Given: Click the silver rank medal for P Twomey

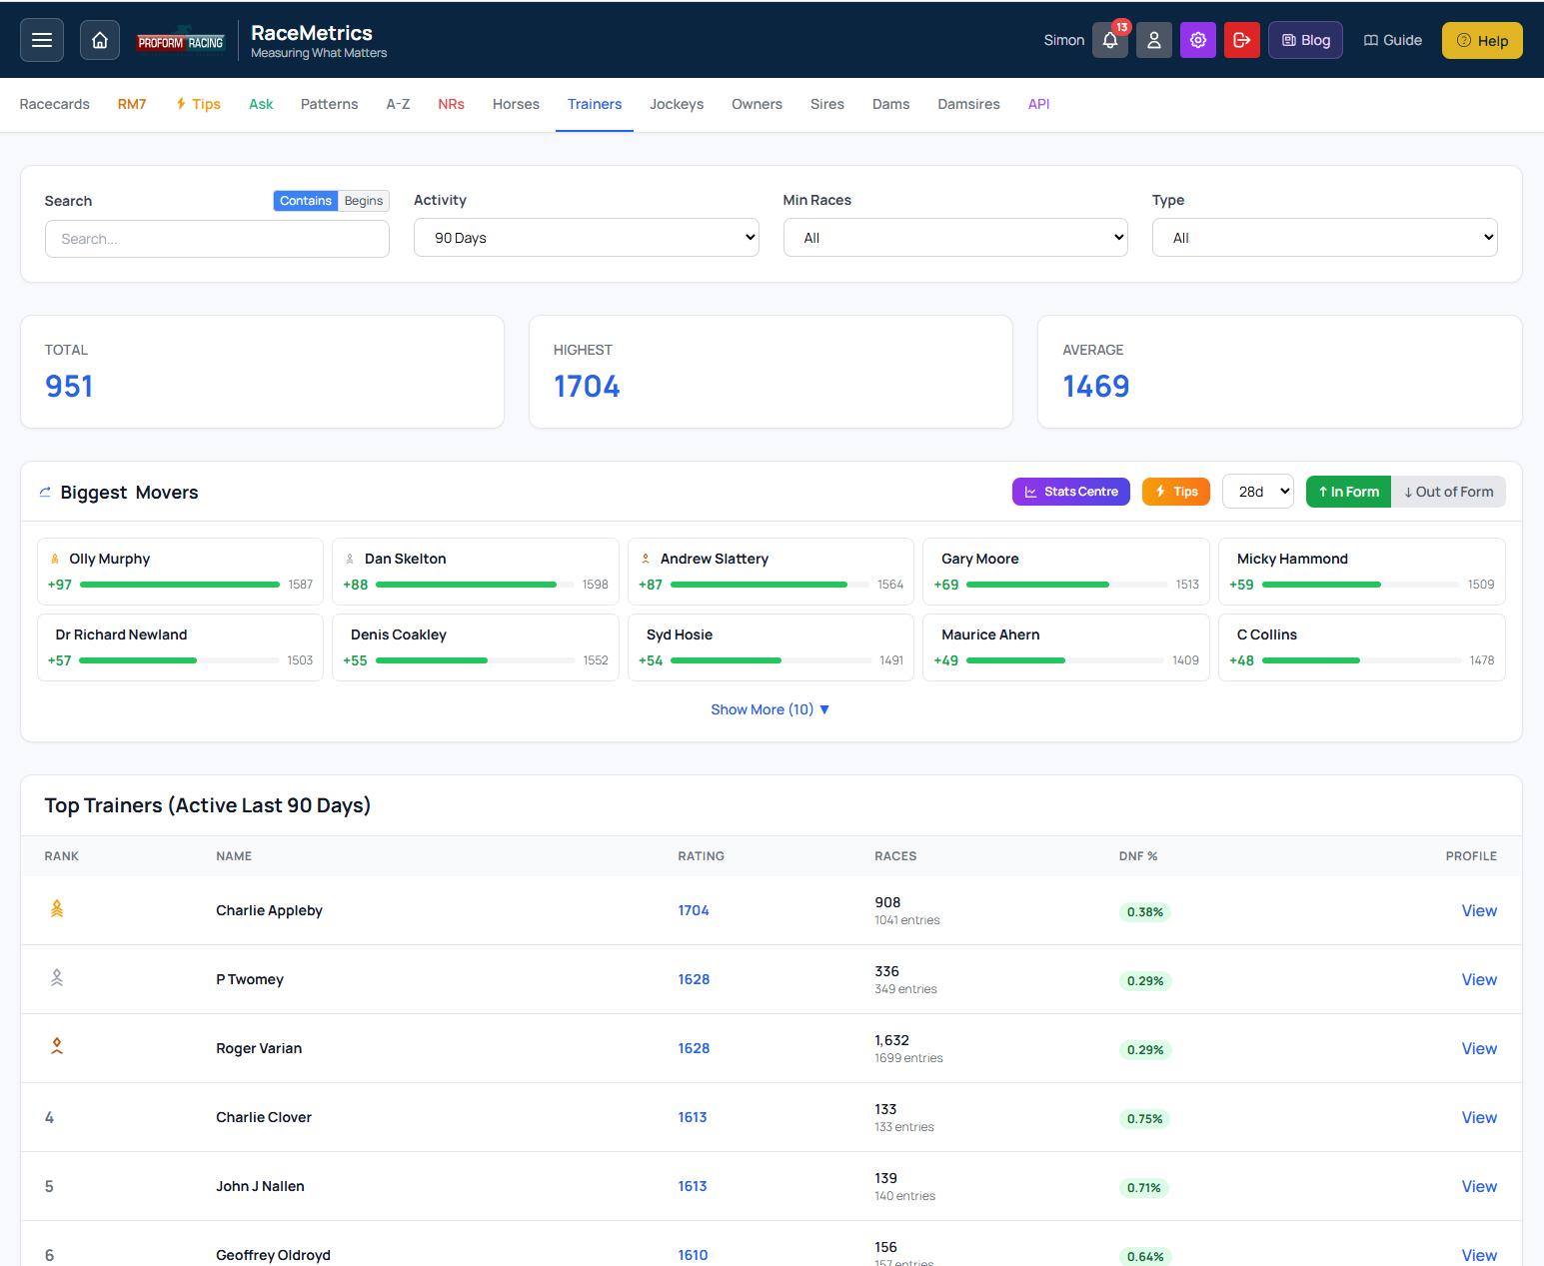Looking at the screenshot, I should tap(57, 978).
